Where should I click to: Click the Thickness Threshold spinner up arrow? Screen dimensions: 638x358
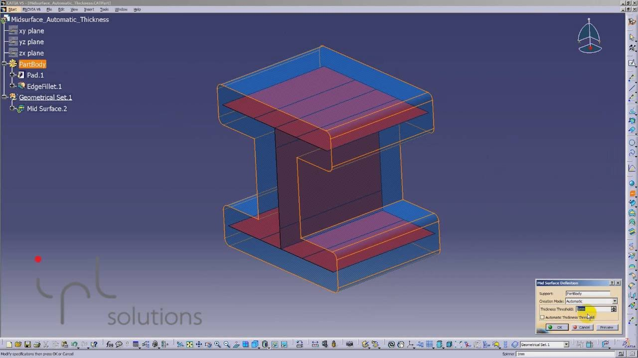614,307
